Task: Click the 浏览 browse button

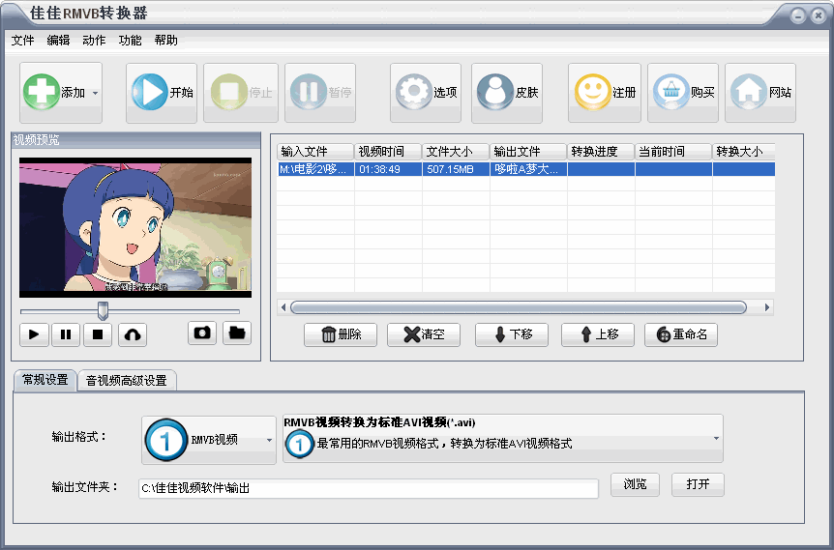Action: point(635,484)
